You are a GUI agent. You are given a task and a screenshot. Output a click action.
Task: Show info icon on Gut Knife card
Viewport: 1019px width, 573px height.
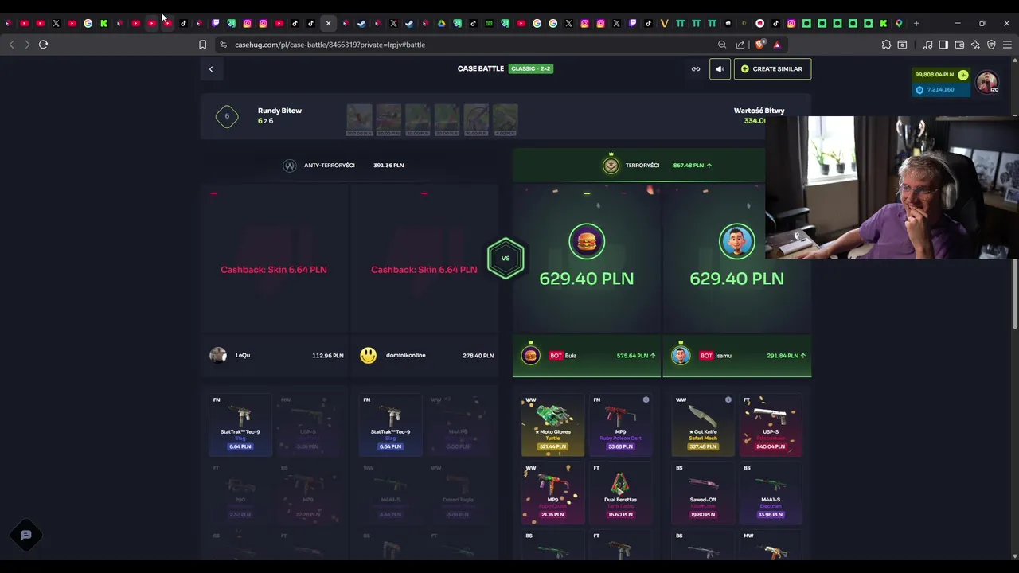728,400
